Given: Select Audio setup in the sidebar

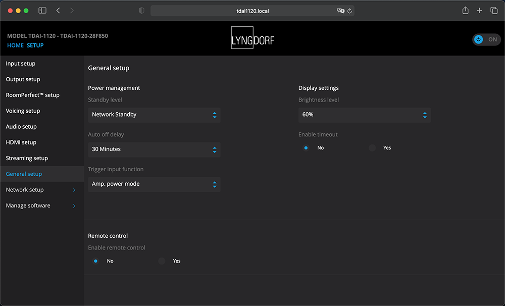Looking at the screenshot, I should point(21,127).
